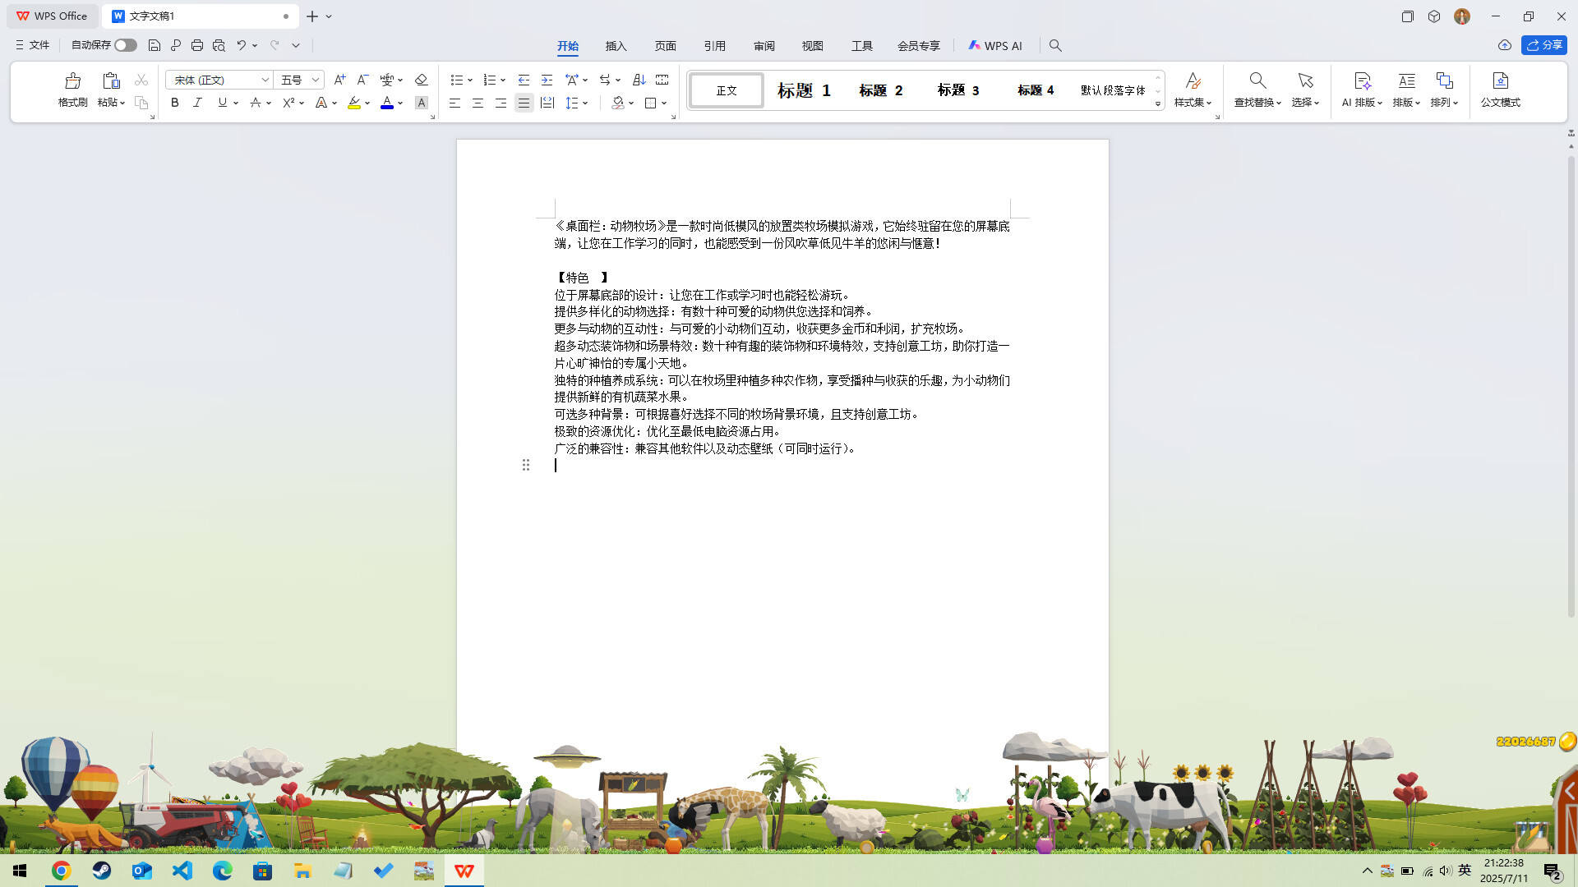Viewport: 1578px width, 887px height.
Task: Apply the 标题 1 heading style
Action: pyautogui.click(x=803, y=90)
